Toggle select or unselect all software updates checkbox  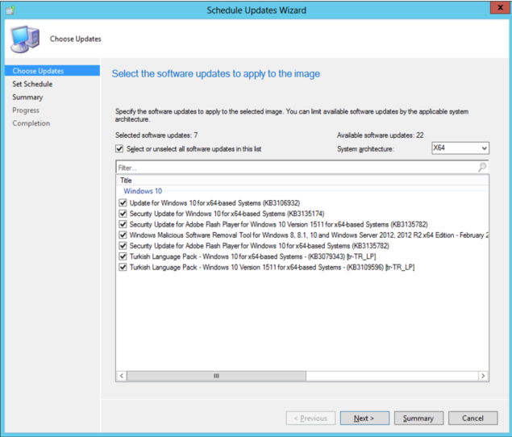point(120,149)
